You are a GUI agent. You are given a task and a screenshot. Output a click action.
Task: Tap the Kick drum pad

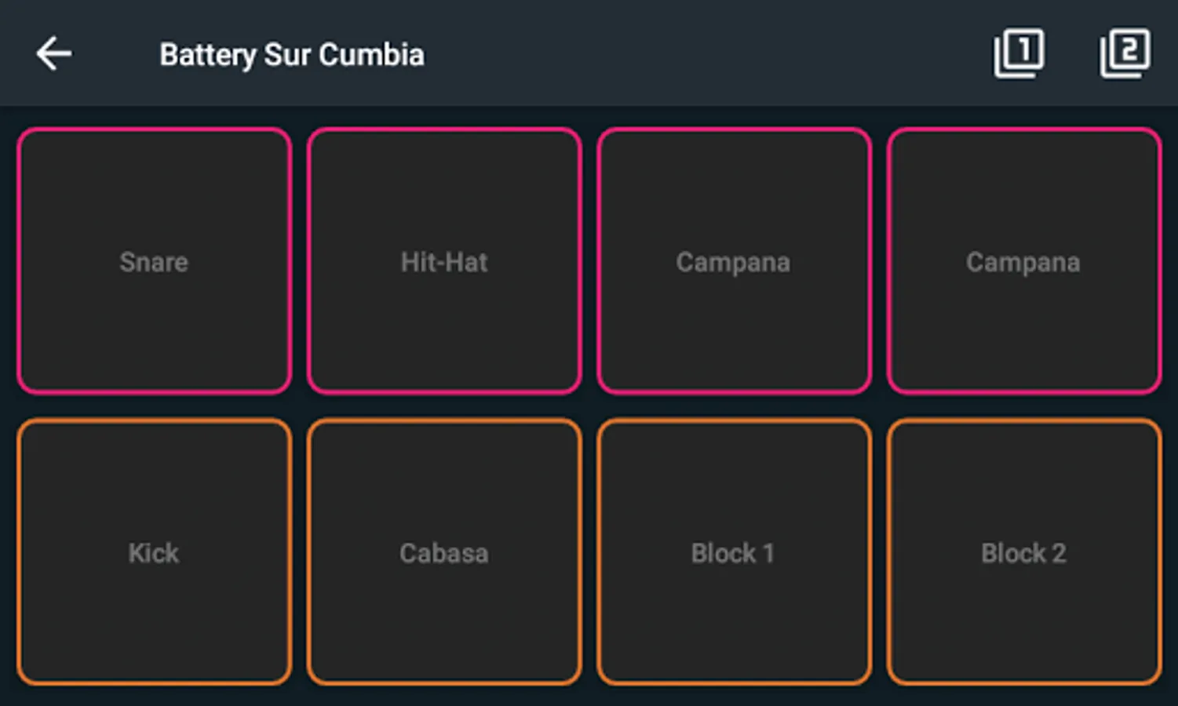[x=154, y=552]
